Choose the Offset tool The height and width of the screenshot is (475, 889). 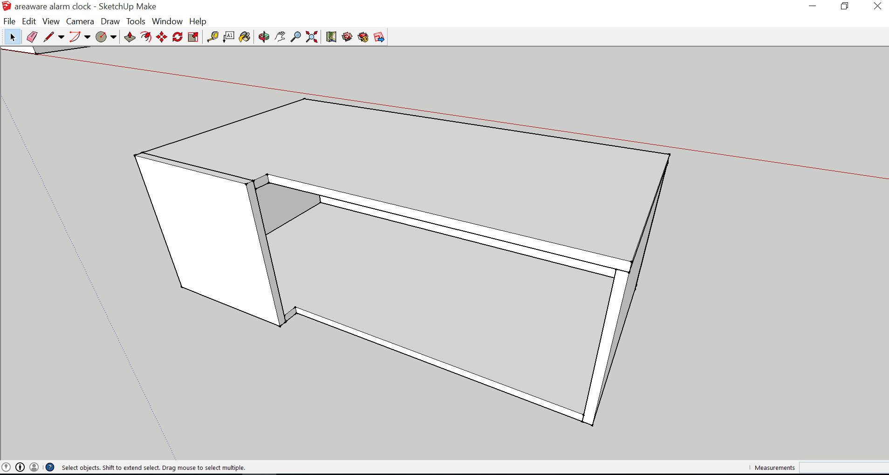tap(146, 37)
